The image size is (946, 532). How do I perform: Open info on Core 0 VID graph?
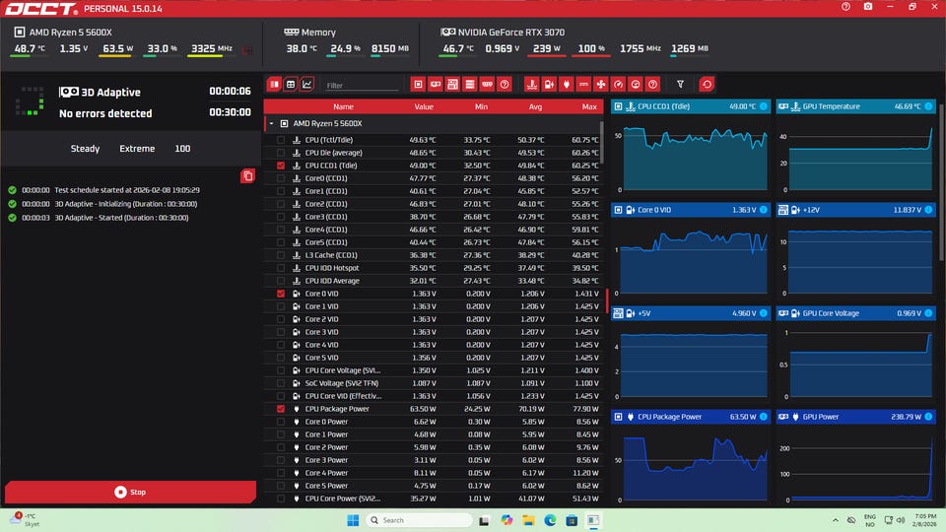point(763,210)
